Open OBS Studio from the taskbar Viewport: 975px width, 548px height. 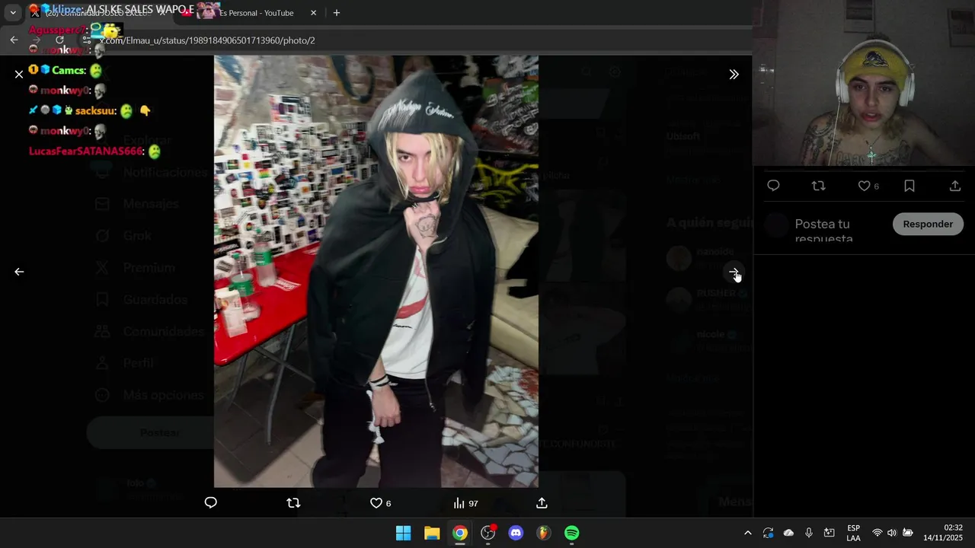point(488,533)
